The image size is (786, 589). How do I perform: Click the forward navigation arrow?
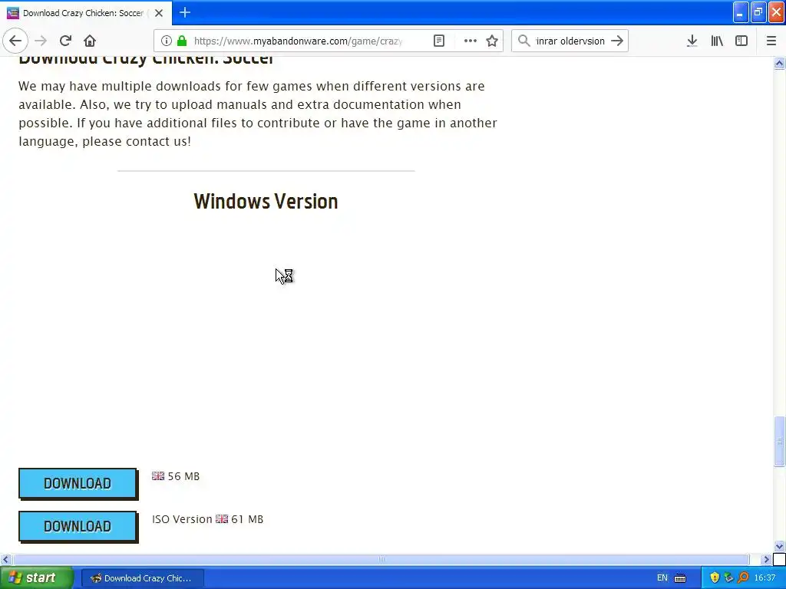click(x=41, y=41)
